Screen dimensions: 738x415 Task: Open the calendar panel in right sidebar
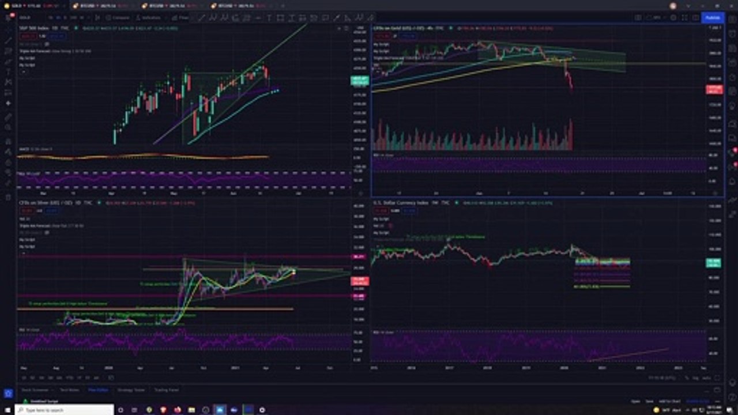click(732, 92)
